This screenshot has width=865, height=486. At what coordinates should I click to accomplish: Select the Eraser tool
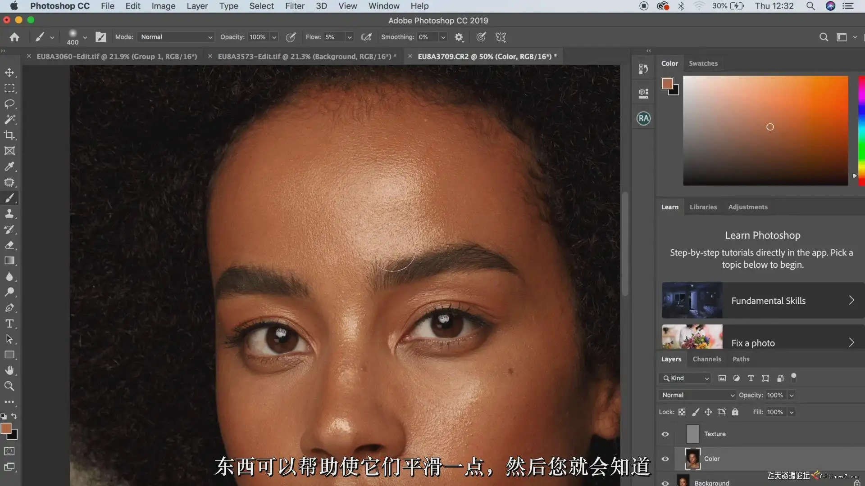pos(9,245)
